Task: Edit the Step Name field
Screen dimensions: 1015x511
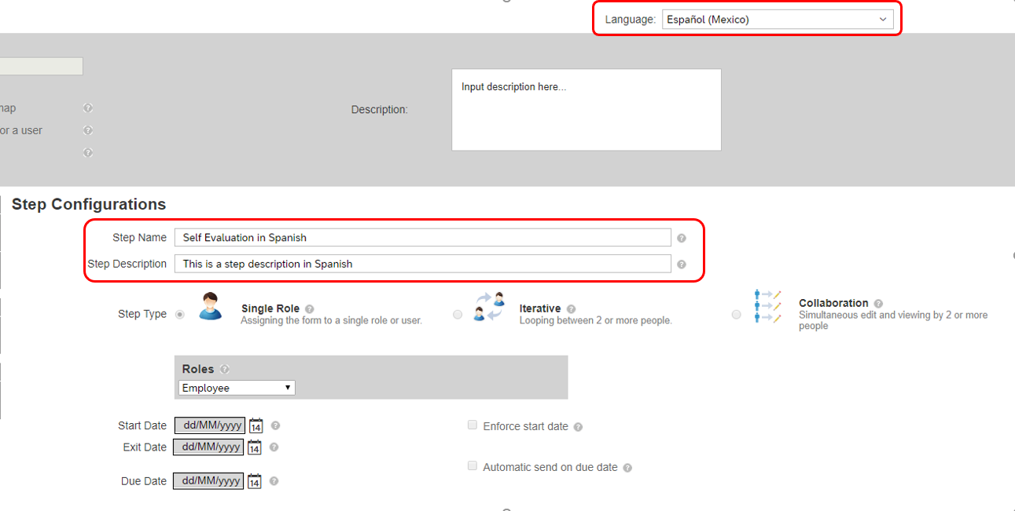Action: click(423, 237)
